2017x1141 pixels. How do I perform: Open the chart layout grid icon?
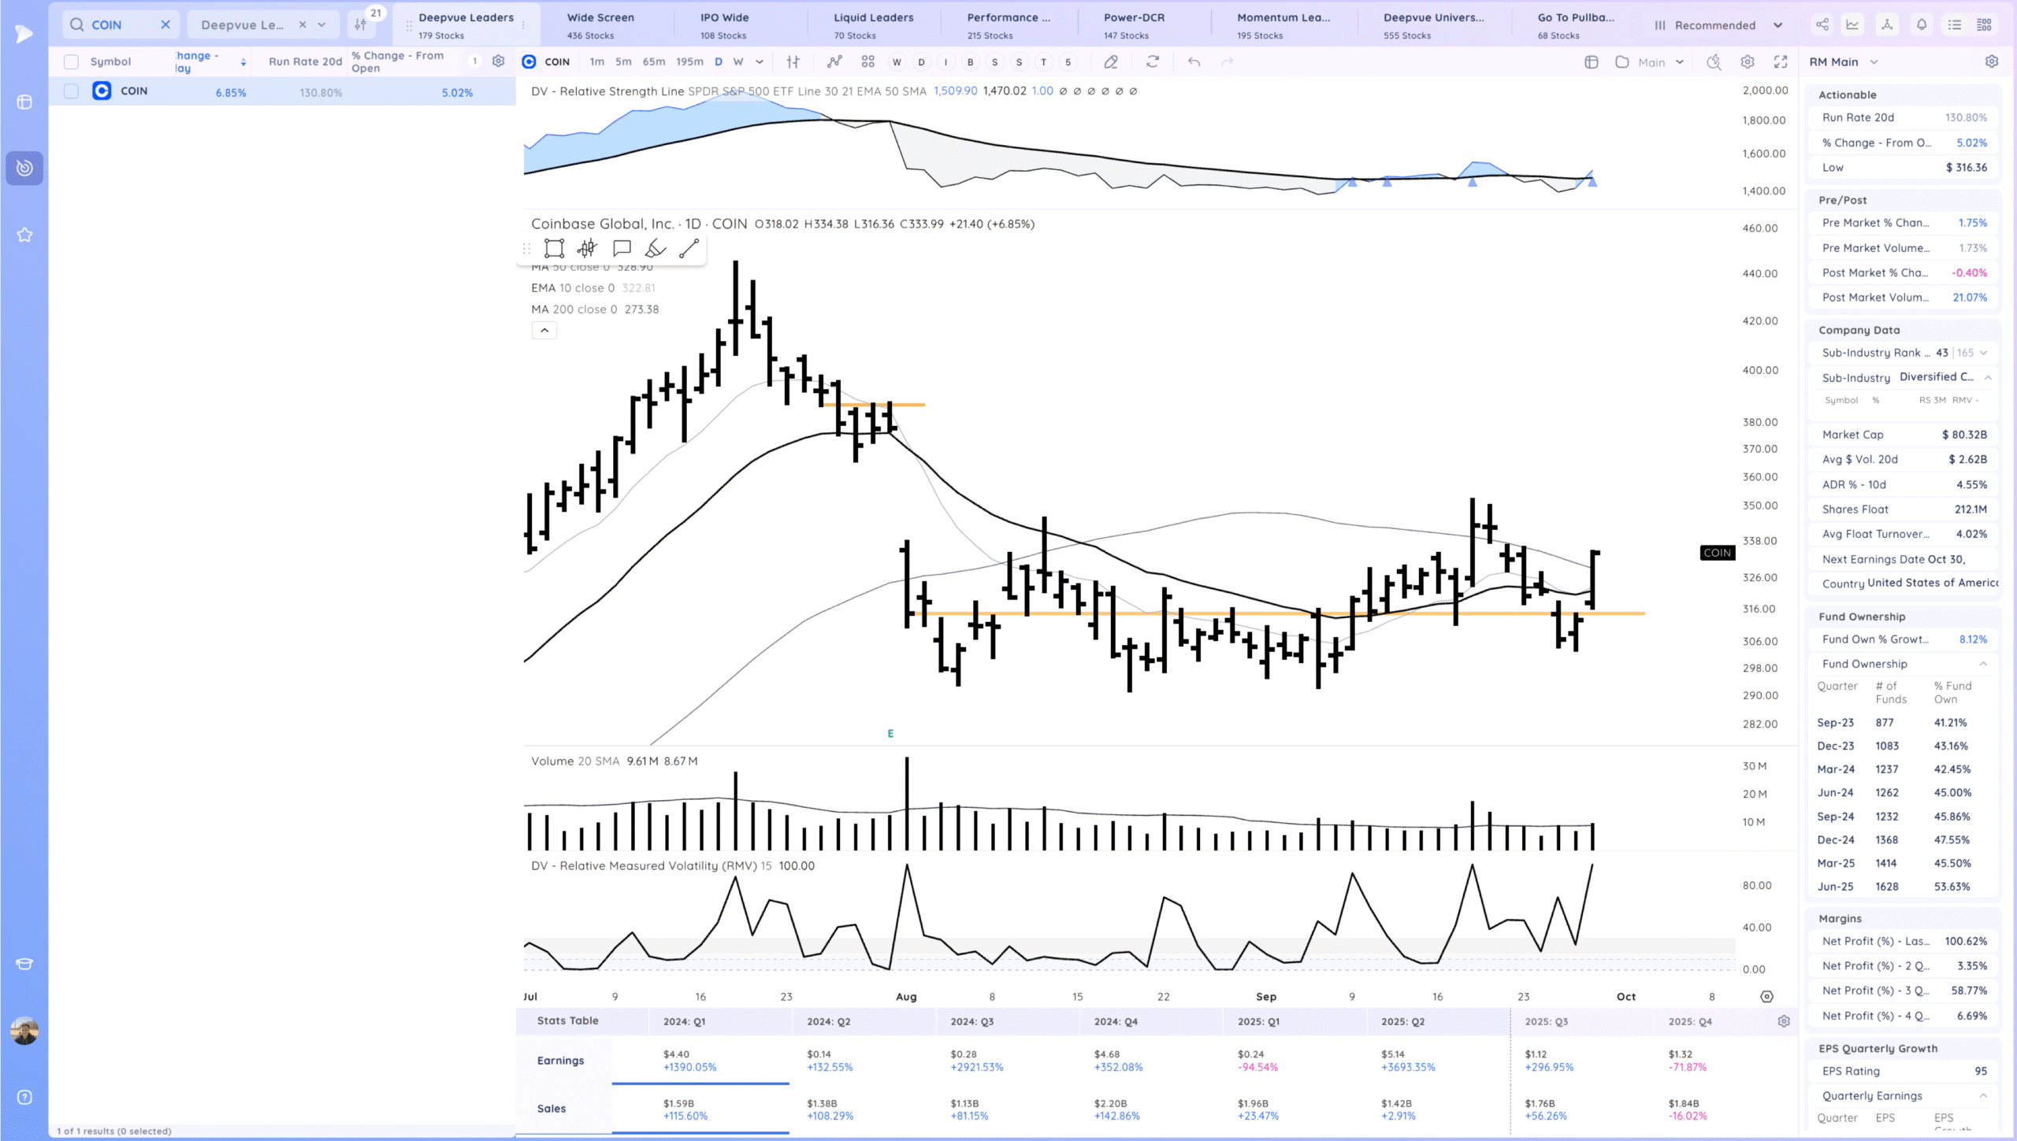click(867, 61)
